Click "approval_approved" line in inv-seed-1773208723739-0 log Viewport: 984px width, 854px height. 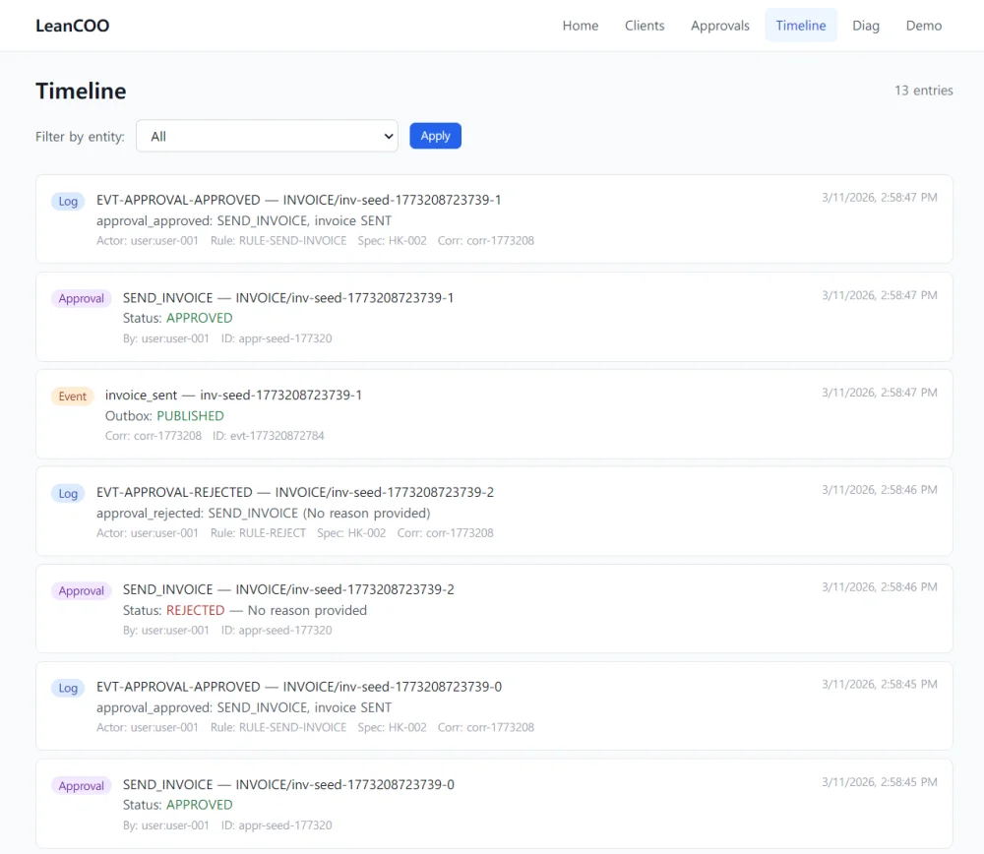tap(244, 707)
